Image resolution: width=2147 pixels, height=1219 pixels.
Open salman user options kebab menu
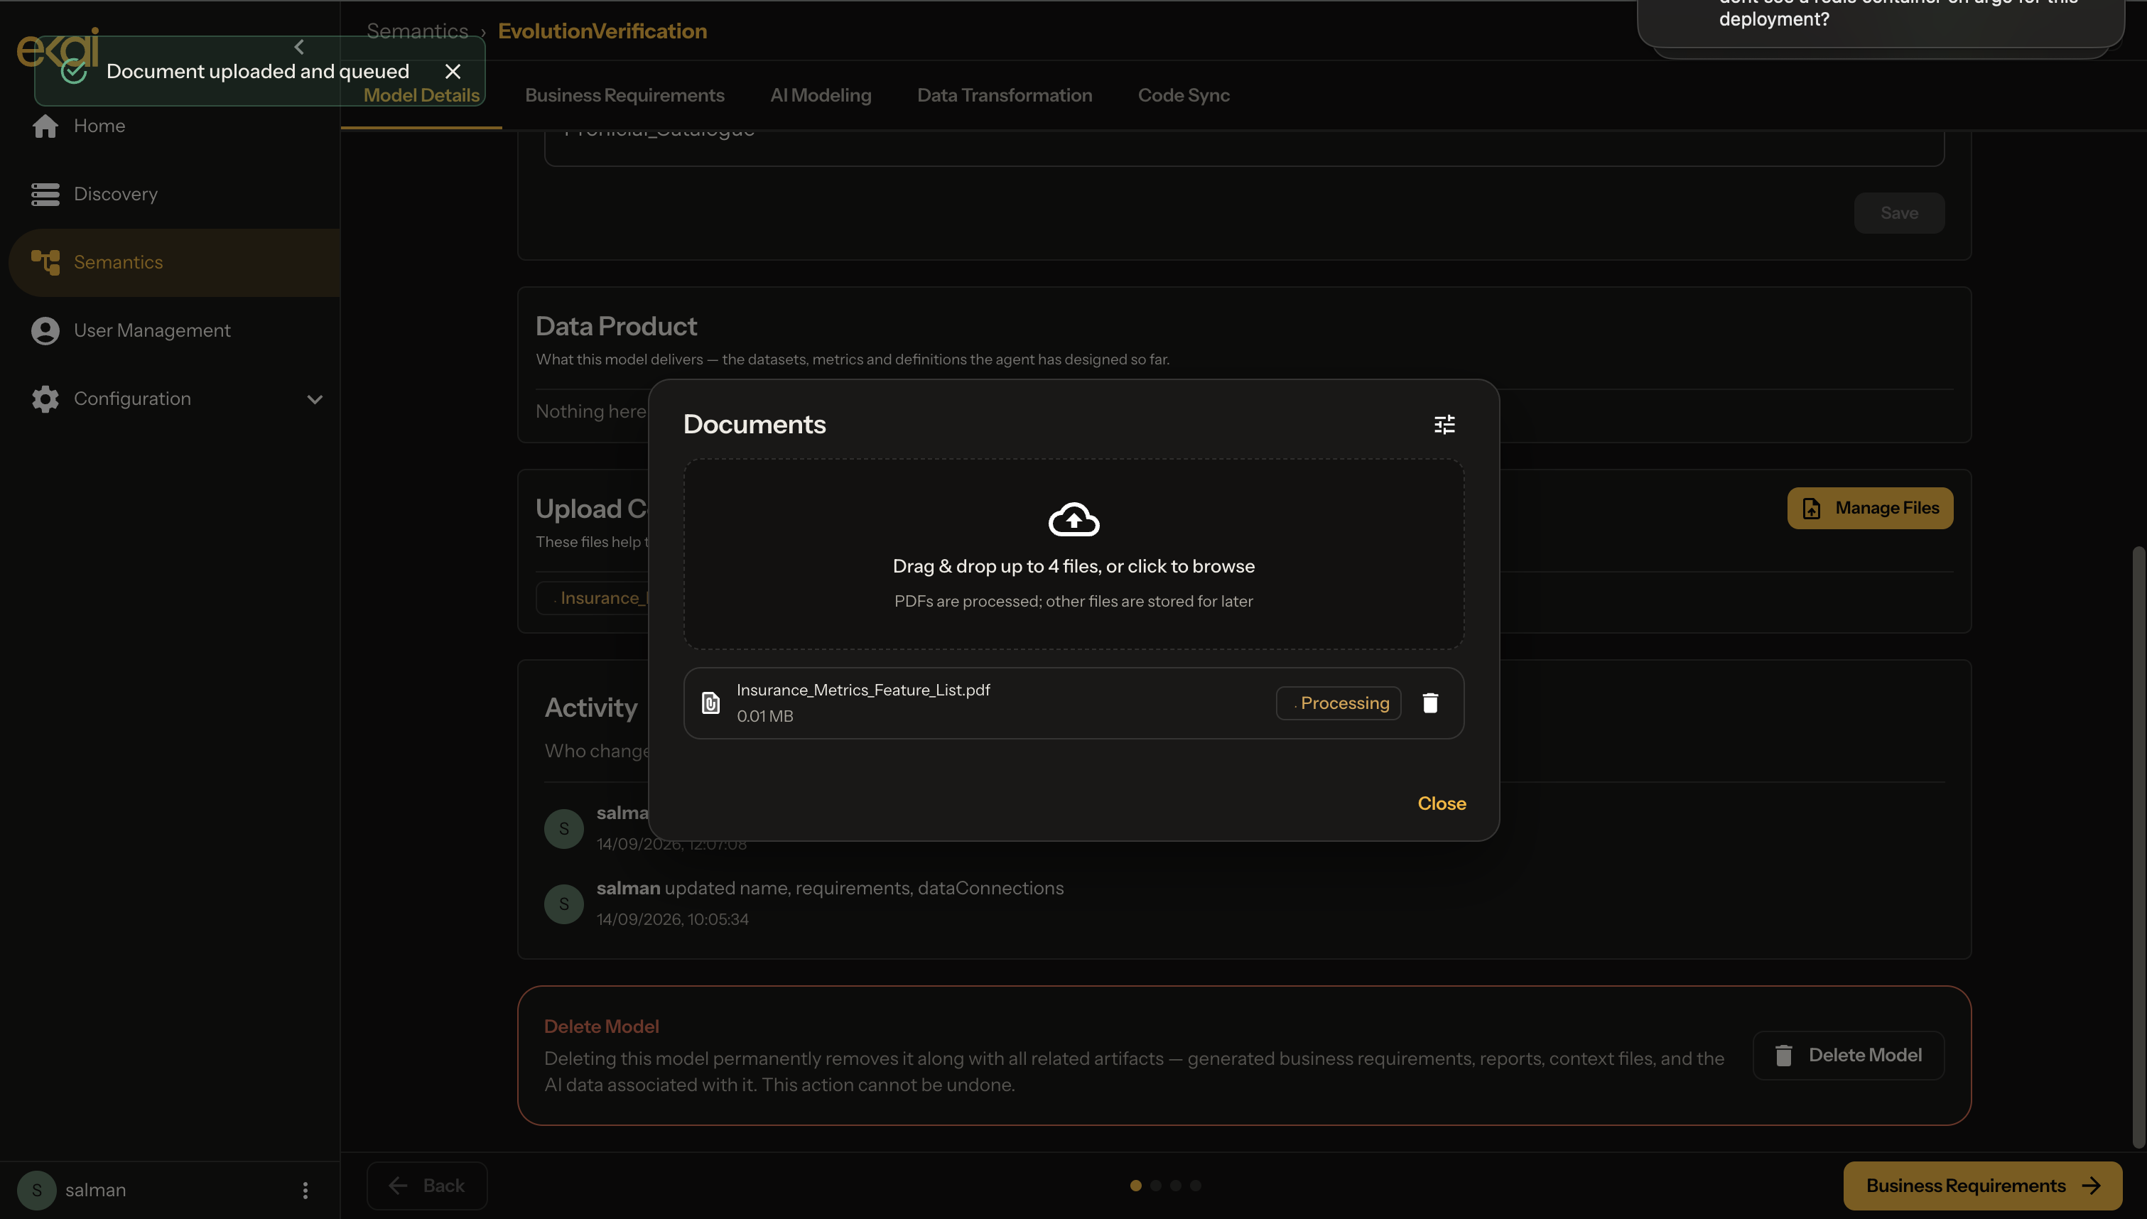pyautogui.click(x=305, y=1190)
